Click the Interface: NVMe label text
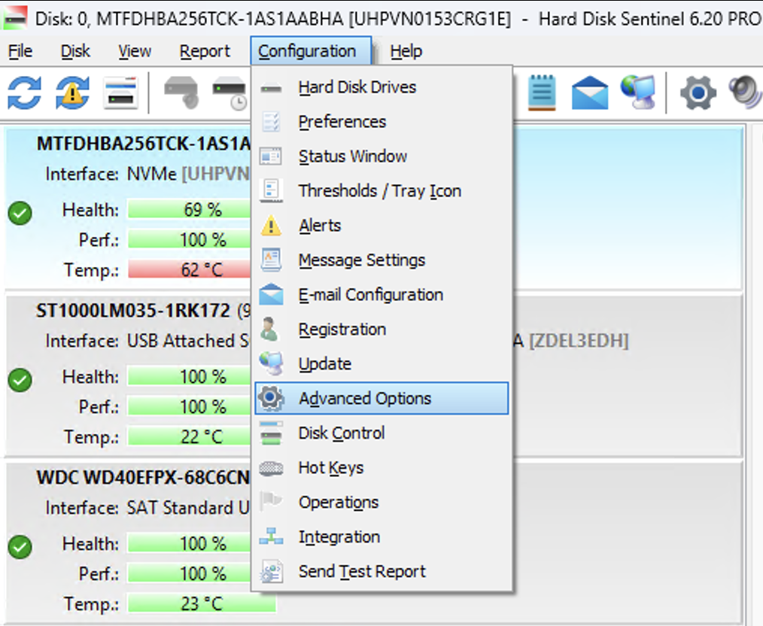The height and width of the screenshot is (626, 763). 111,174
